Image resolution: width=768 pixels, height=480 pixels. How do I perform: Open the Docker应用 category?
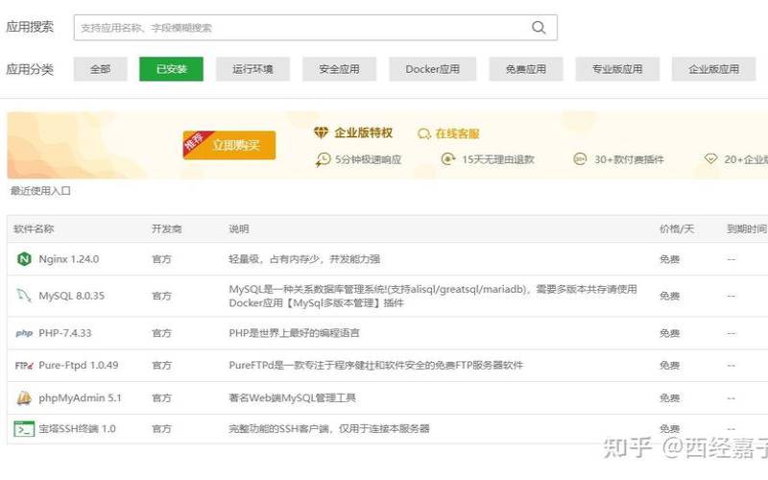coord(432,69)
